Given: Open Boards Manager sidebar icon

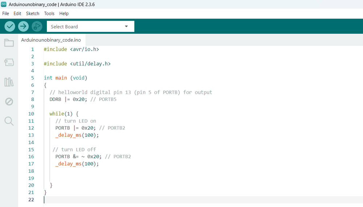Looking at the screenshot, I should coord(9,62).
